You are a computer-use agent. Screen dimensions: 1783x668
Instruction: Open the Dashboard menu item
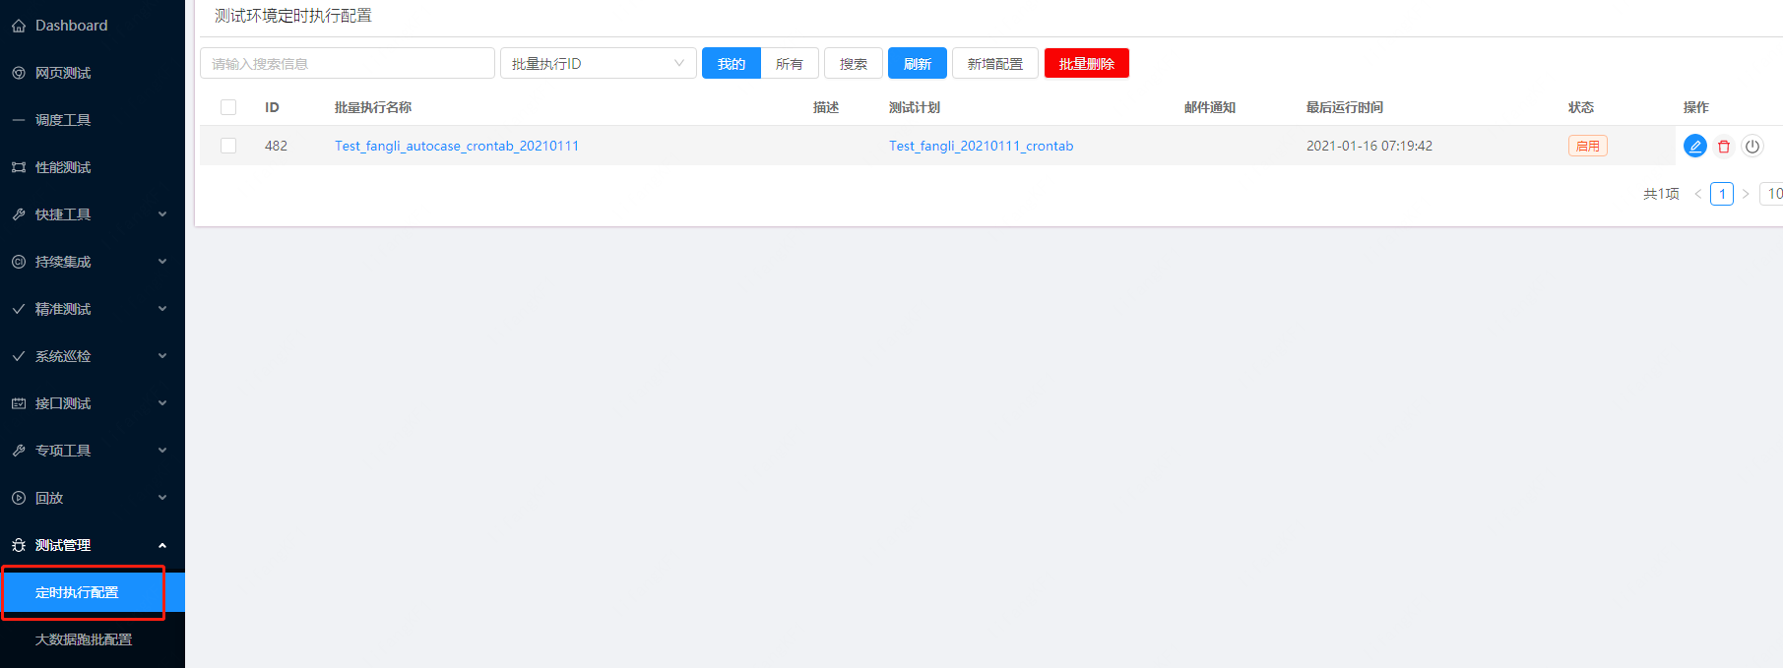coord(93,26)
